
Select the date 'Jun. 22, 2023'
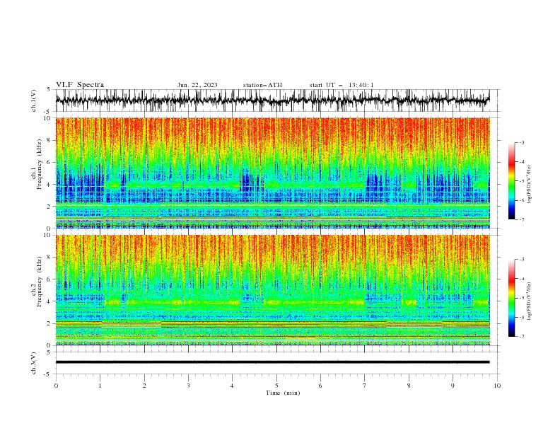[197, 85]
